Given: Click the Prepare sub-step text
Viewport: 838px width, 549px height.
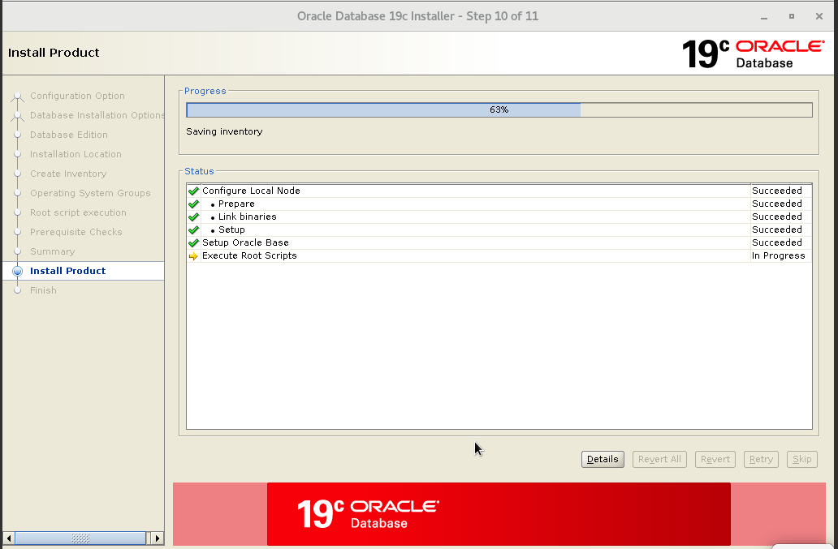Looking at the screenshot, I should point(236,204).
